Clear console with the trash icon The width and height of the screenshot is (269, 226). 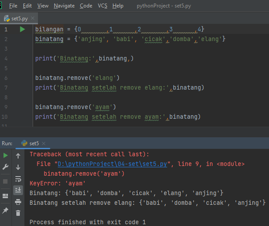click(18, 213)
